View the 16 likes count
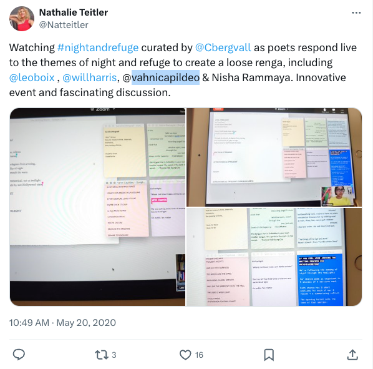Screen dimensions: 373x369 pyautogui.click(x=199, y=355)
